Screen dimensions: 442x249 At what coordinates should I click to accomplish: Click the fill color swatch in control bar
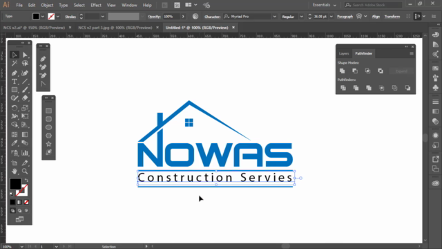pos(36,17)
